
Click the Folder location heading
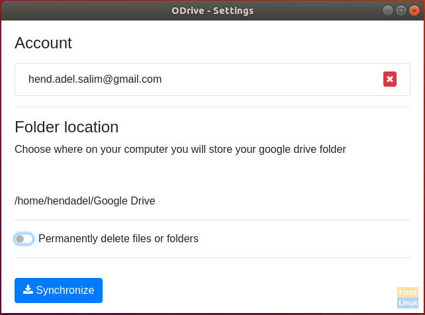click(67, 127)
